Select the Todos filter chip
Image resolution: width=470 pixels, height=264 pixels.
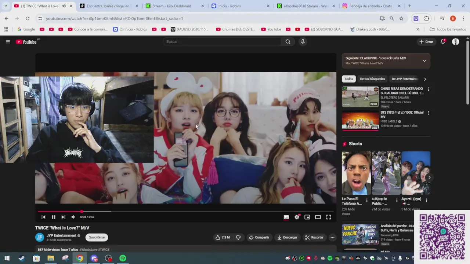pyautogui.click(x=349, y=79)
